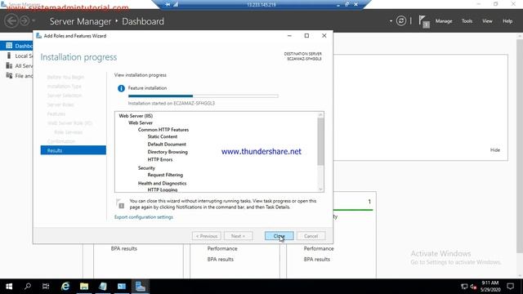Open Export configuration settings link
Screen dimensions: 523x294
pyautogui.click(x=144, y=217)
